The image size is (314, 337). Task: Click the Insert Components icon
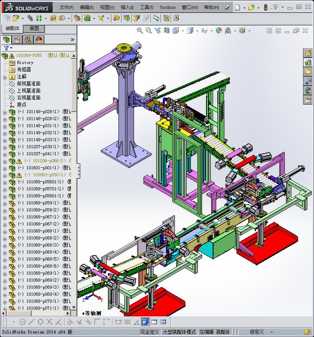tap(16, 18)
